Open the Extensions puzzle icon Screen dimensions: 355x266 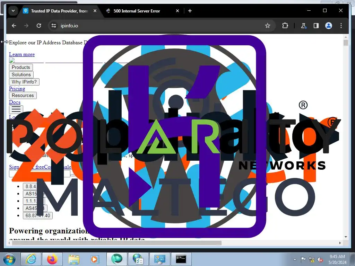coord(285,26)
